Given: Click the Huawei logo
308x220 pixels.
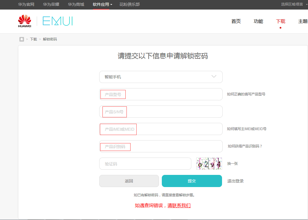Looking at the screenshot, I should 25,21.
